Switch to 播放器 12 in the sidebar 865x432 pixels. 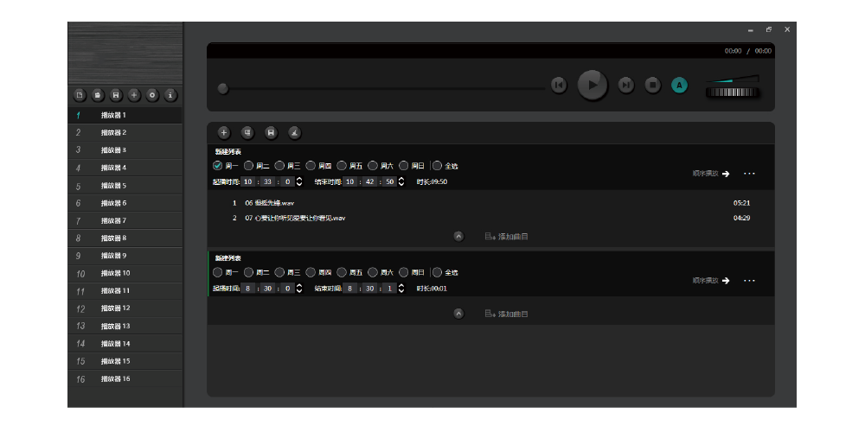tap(115, 308)
